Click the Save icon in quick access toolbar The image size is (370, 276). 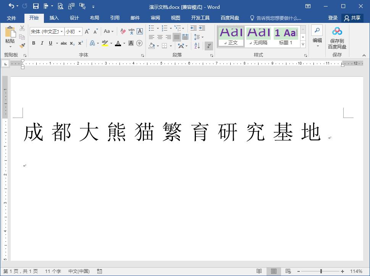(36, 6)
